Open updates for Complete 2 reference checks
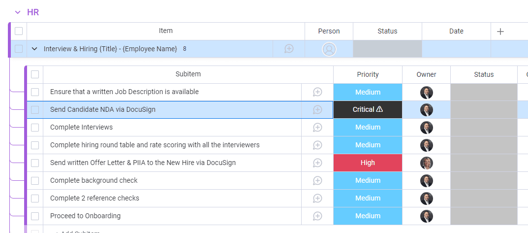 pos(317,198)
